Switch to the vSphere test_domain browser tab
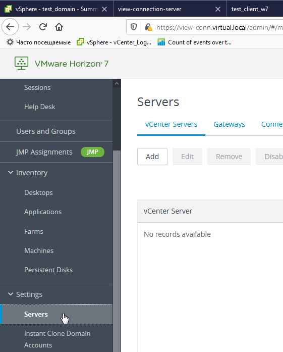 pyautogui.click(x=56, y=9)
